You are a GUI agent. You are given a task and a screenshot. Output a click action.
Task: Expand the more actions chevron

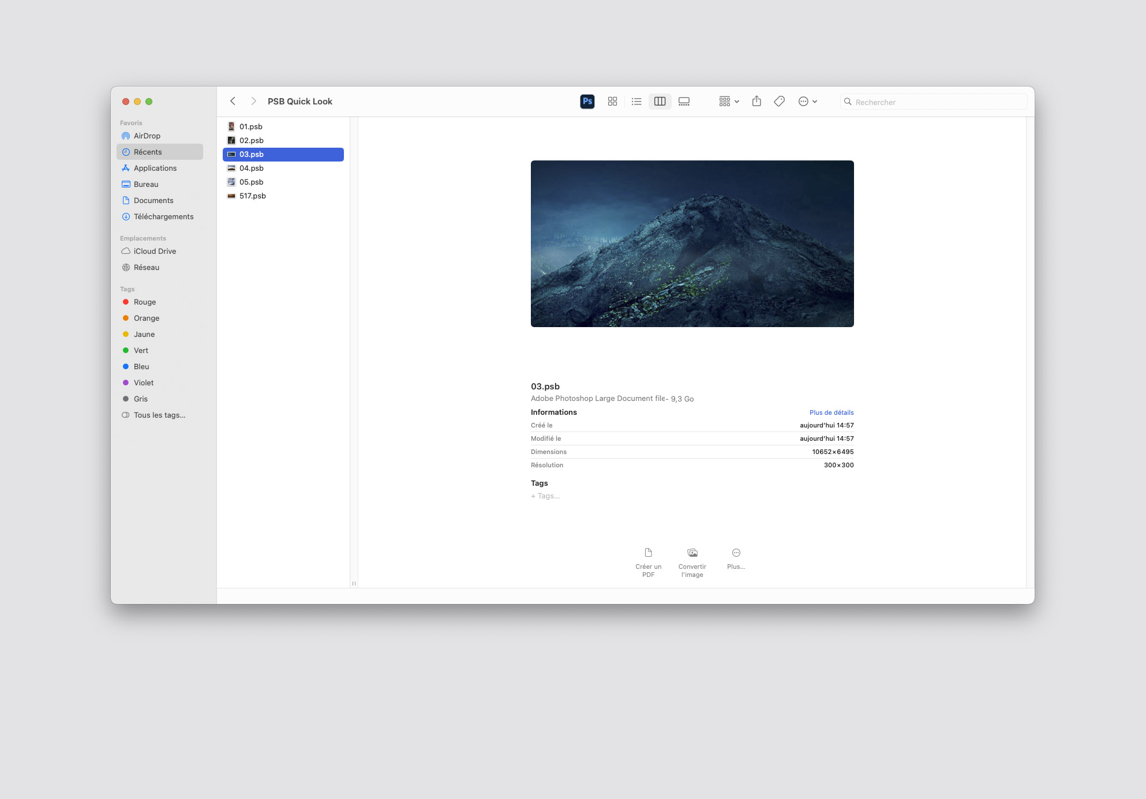pyautogui.click(x=815, y=101)
